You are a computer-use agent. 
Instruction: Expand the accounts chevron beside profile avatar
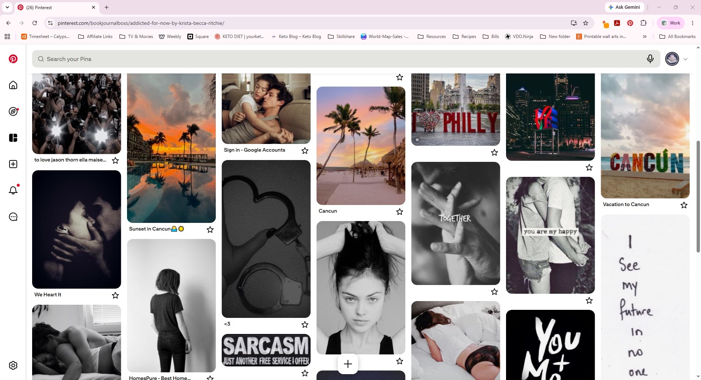[x=685, y=59]
